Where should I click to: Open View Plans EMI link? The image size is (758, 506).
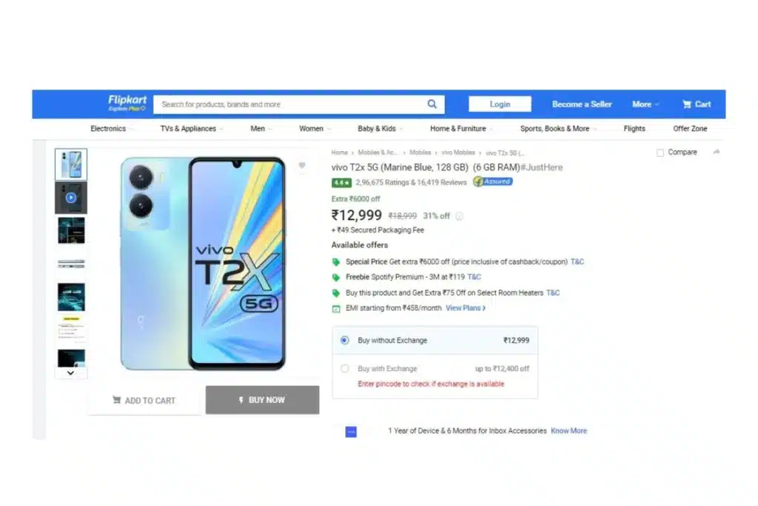coord(465,308)
